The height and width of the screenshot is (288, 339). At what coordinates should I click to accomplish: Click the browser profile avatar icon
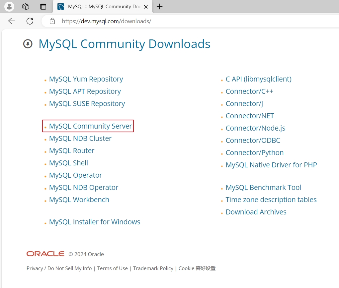pyautogui.click(x=9, y=7)
